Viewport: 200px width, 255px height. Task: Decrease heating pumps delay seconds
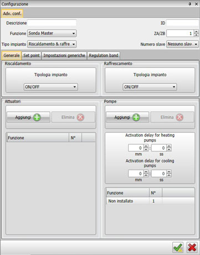[169, 150]
